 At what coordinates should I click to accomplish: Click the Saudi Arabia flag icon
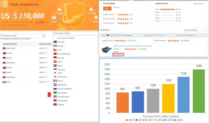55,93
